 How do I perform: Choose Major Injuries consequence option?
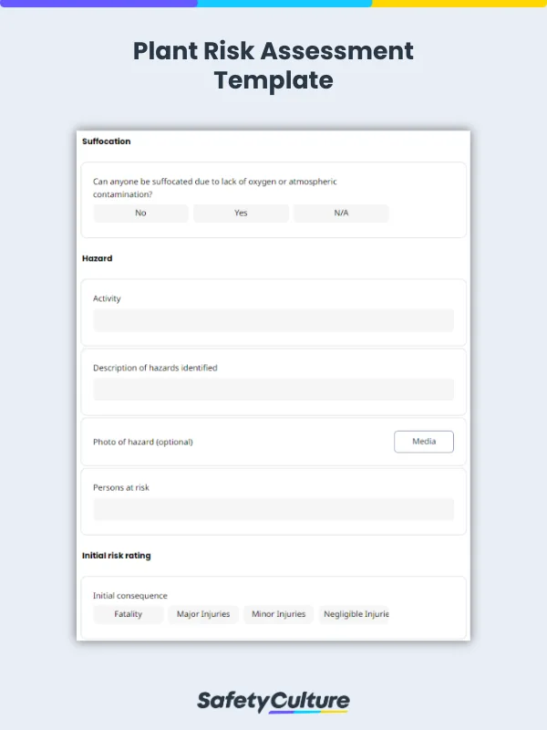pyautogui.click(x=203, y=614)
